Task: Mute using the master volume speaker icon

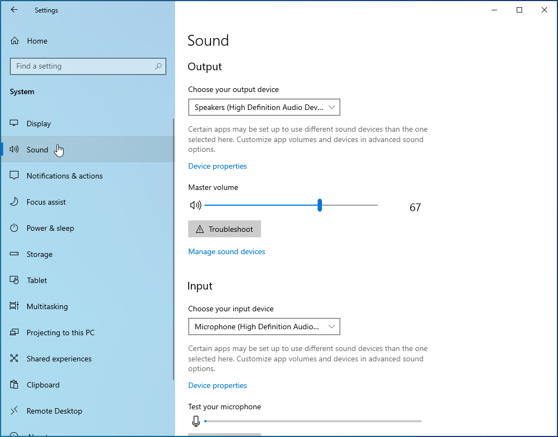Action: [x=195, y=205]
